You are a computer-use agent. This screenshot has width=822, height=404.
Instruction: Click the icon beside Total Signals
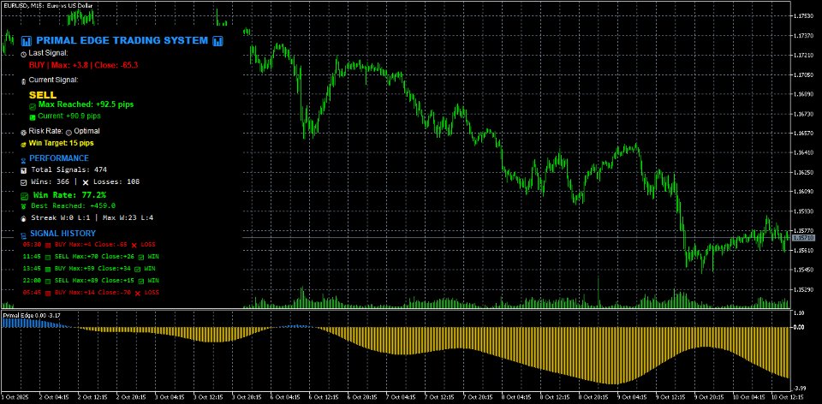(x=24, y=171)
